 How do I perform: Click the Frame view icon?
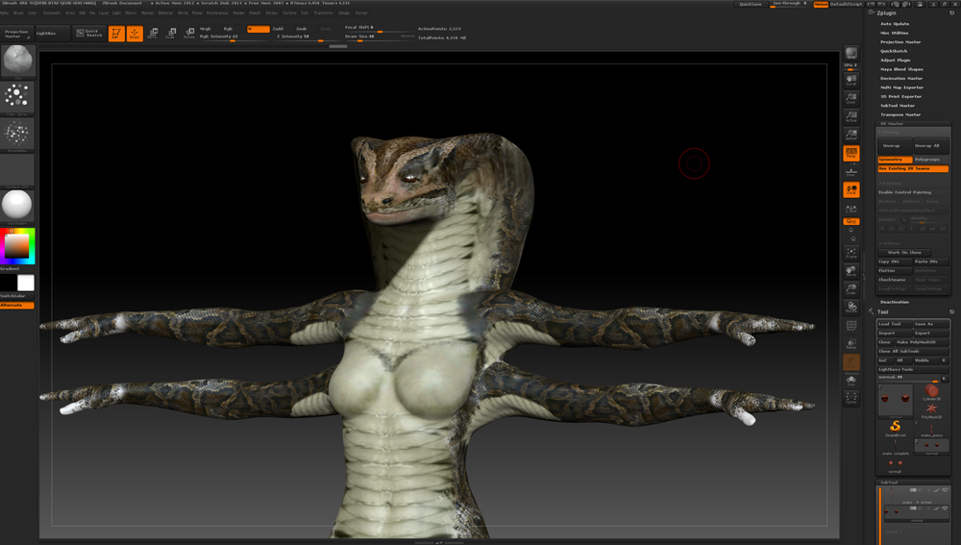click(x=851, y=254)
